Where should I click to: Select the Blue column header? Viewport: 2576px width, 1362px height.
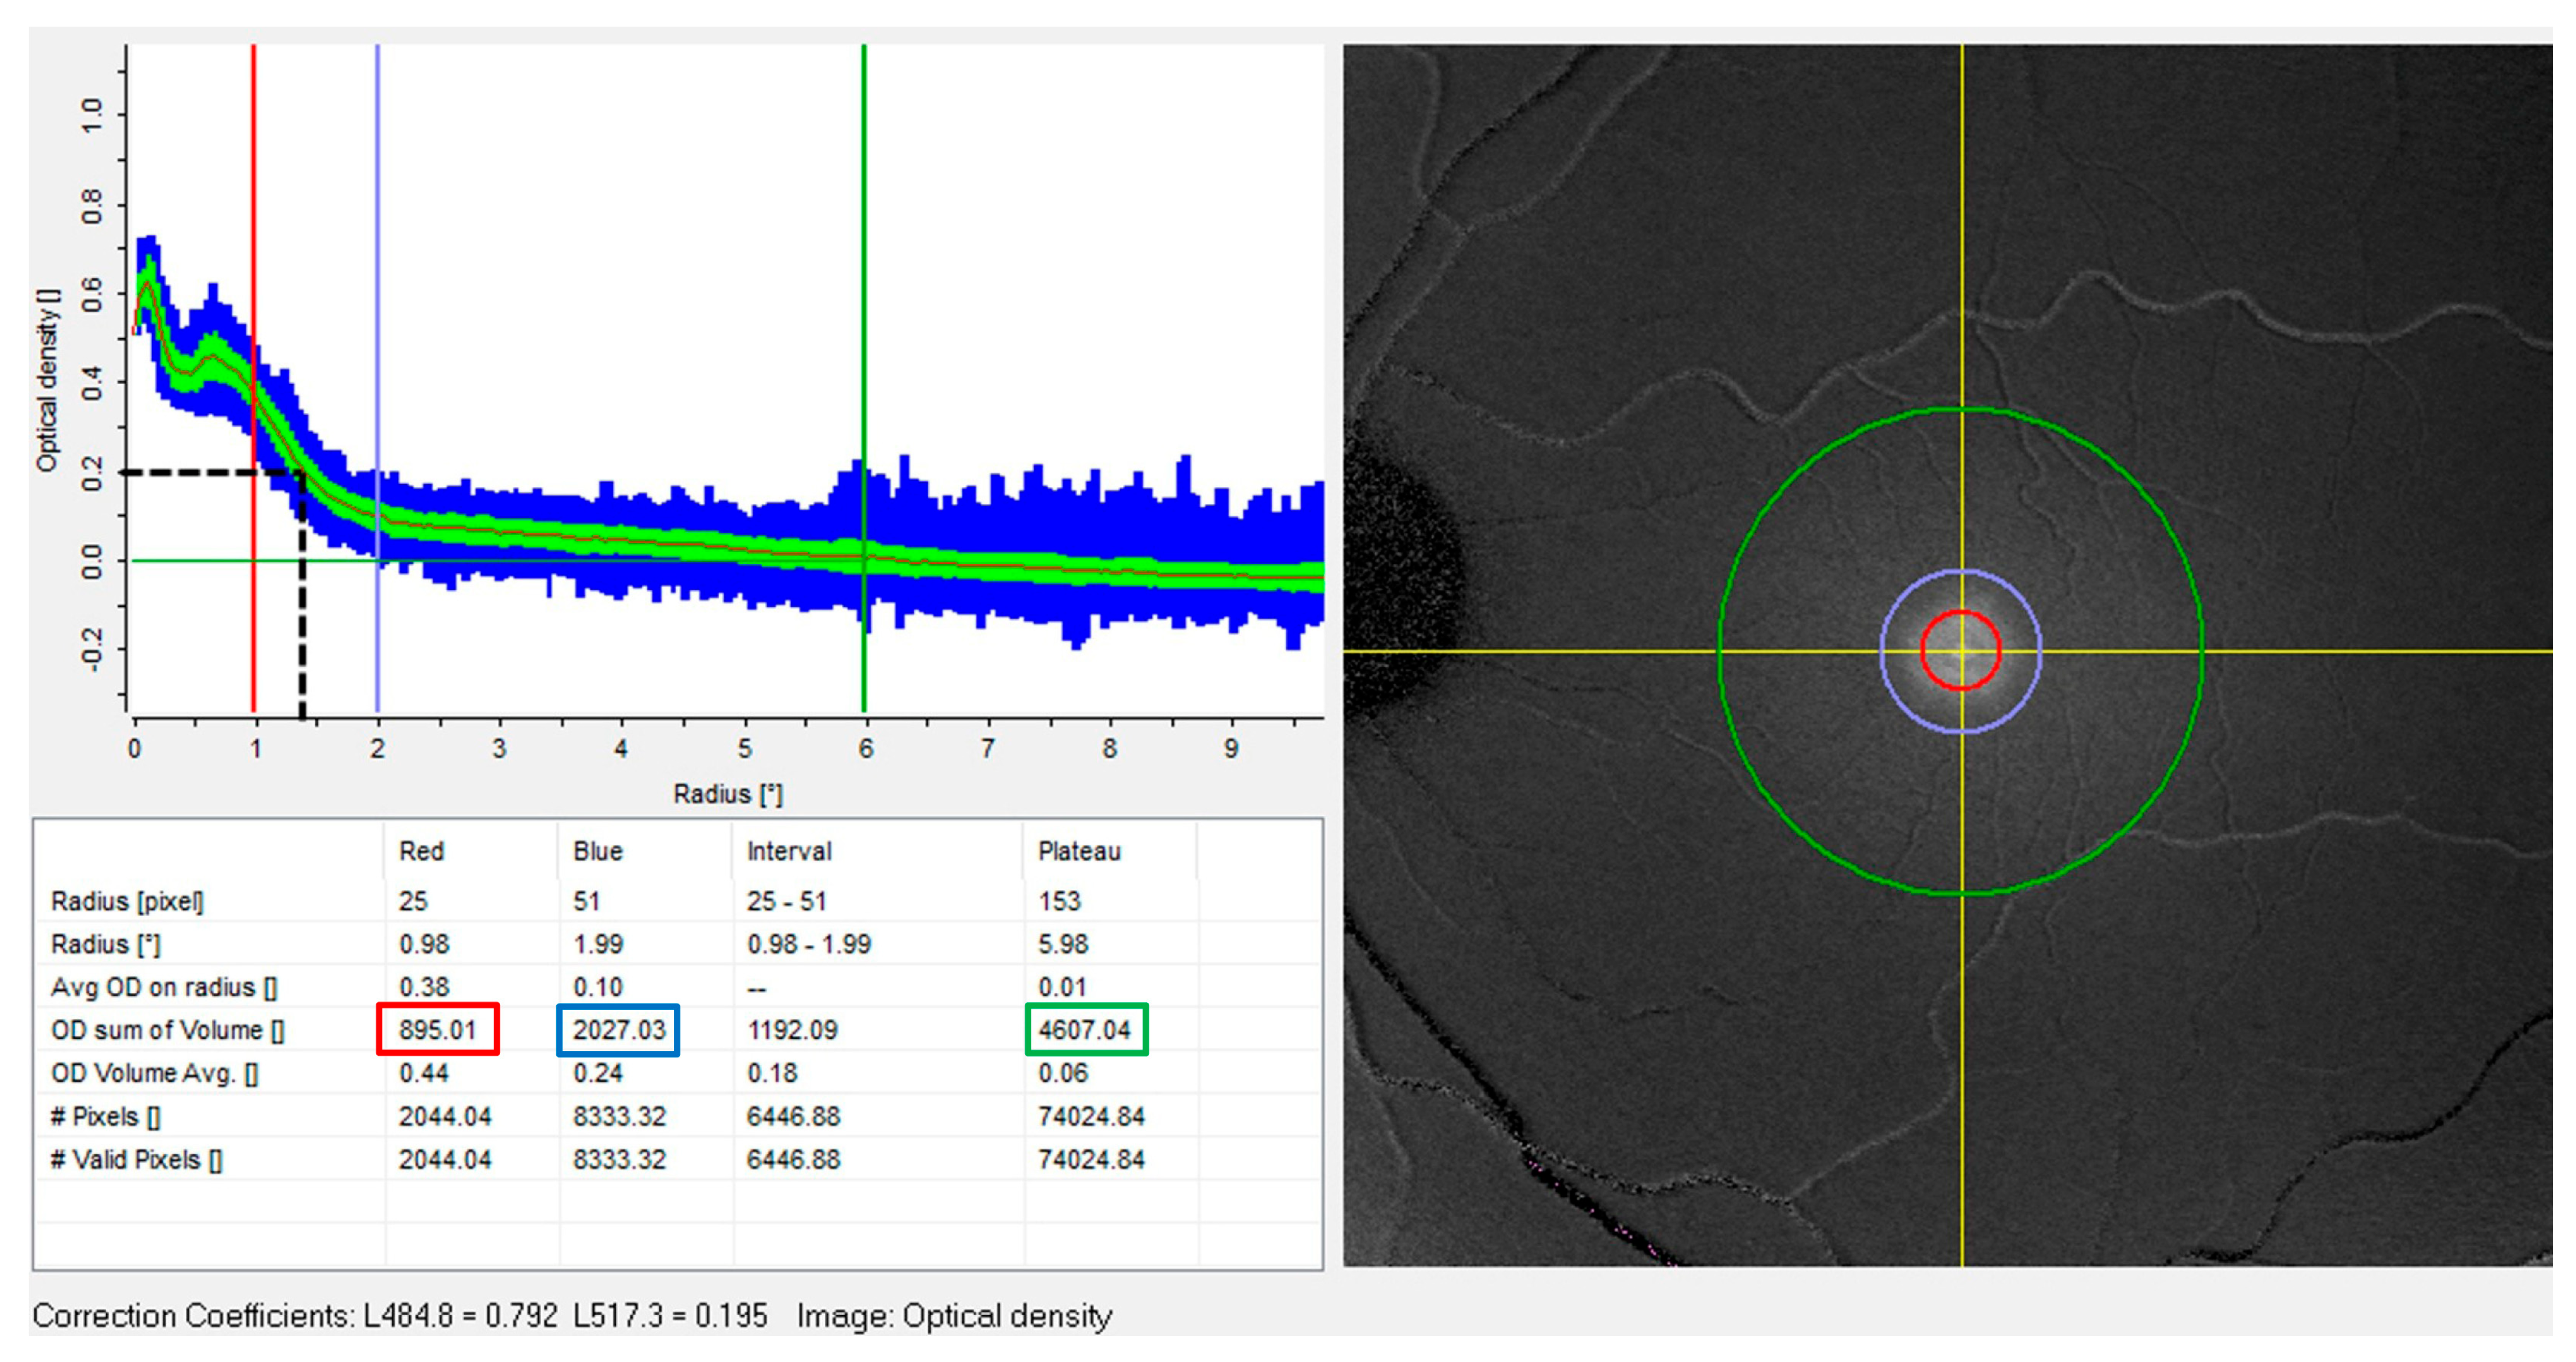coord(597,851)
